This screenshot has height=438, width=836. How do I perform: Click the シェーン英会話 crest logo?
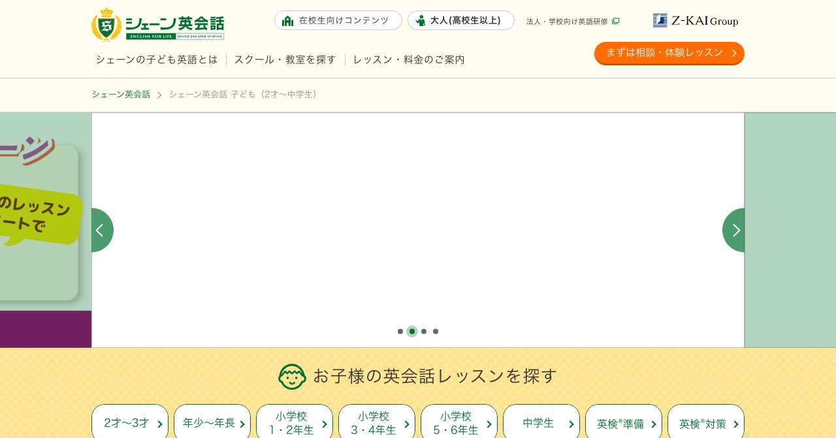[x=158, y=25]
